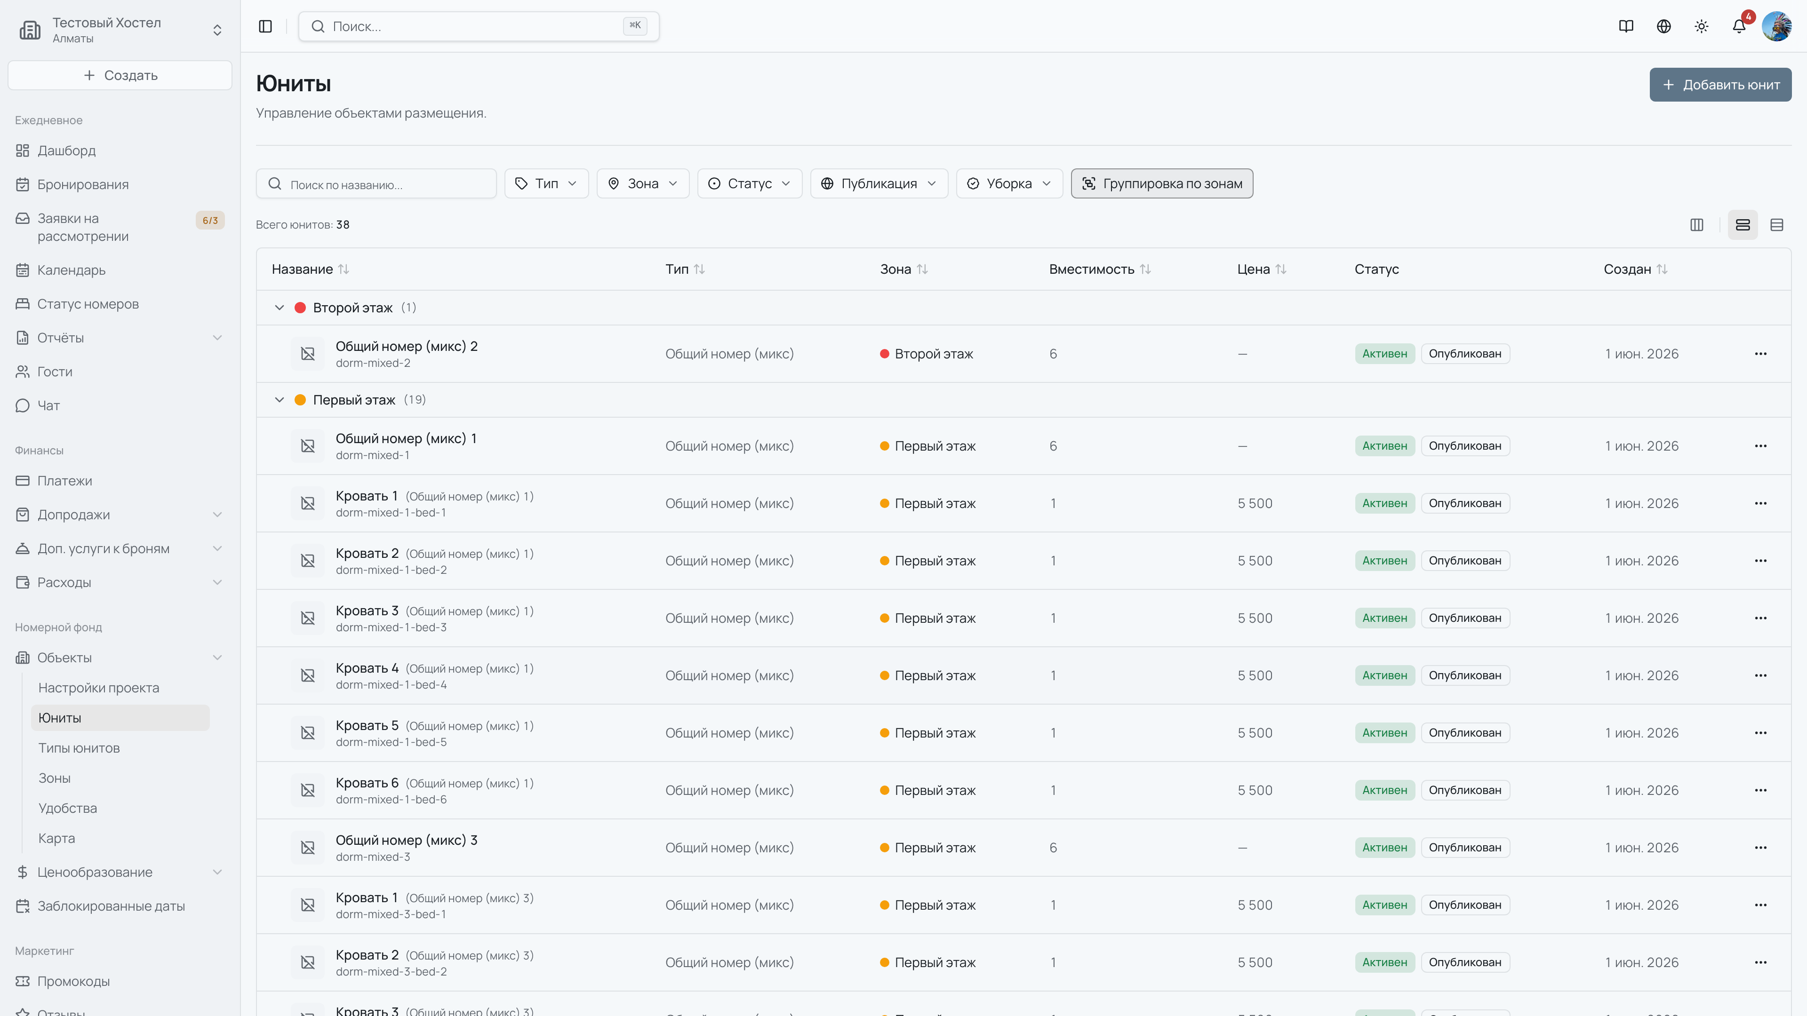Image resolution: width=1807 pixels, height=1016 pixels.
Task: Collapse the Второй этаж group
Action: click(279, 308)
